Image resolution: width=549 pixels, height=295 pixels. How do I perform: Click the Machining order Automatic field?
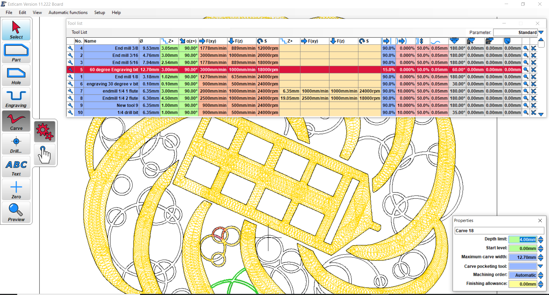pyautogui.click(x=523, y=275)
